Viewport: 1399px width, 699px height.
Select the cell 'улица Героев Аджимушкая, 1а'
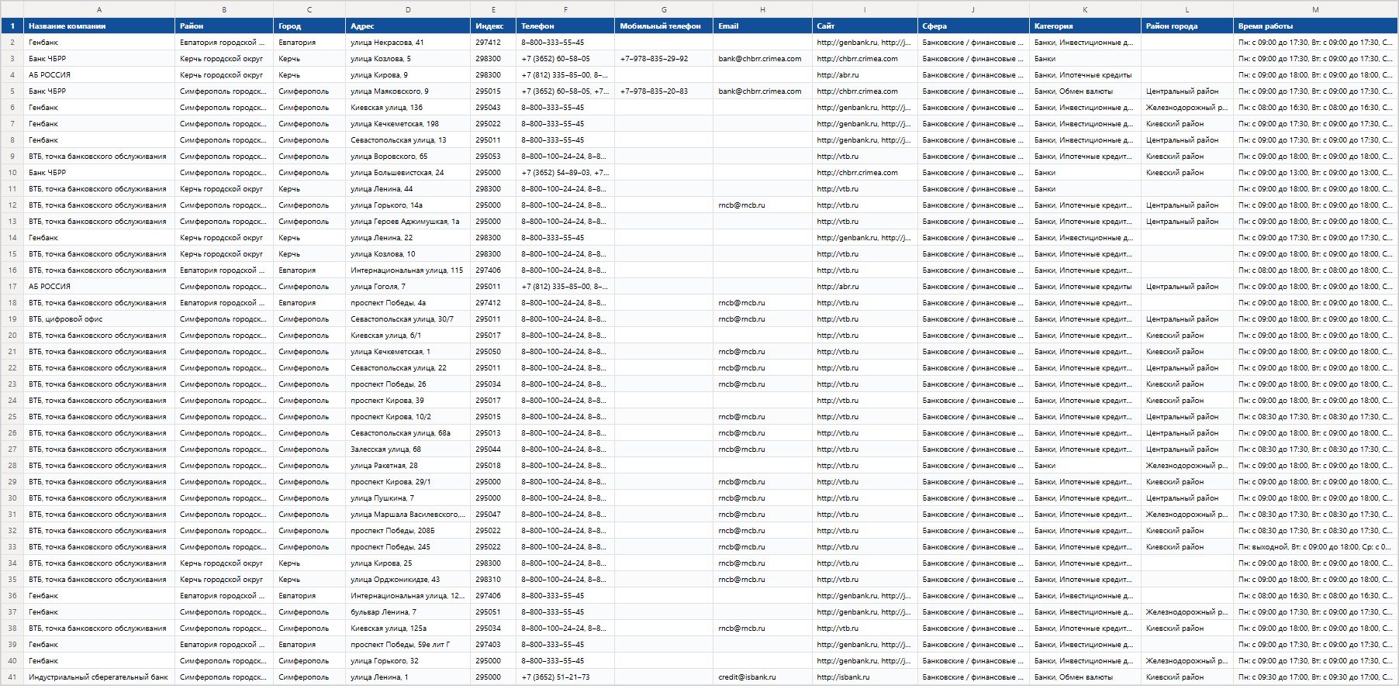(x=408, y=222)
